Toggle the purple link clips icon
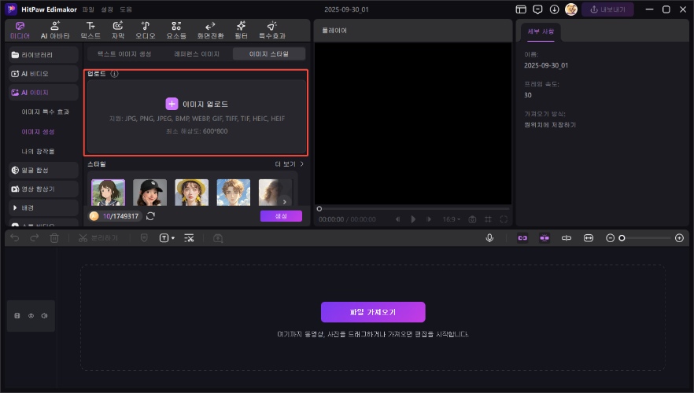Viewport: 694px width, 393px height. click(522, 238)
